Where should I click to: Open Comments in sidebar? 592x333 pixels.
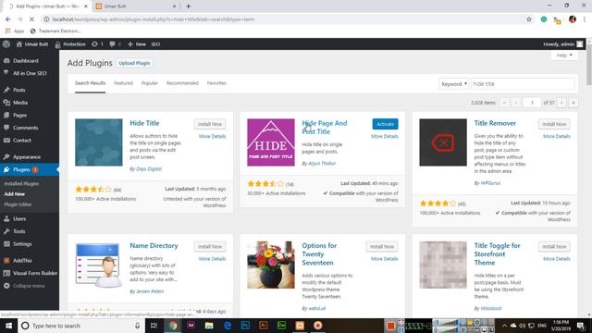point(25,128)
